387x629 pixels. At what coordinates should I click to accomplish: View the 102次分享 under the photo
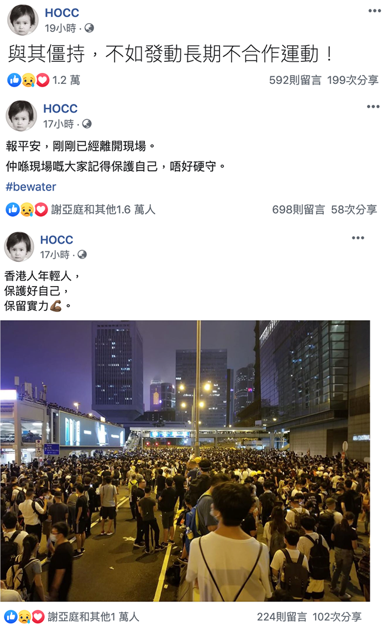337,616
